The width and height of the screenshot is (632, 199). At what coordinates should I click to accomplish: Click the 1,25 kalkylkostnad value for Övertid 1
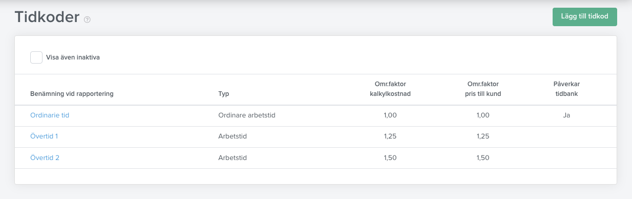coord(390,136)
